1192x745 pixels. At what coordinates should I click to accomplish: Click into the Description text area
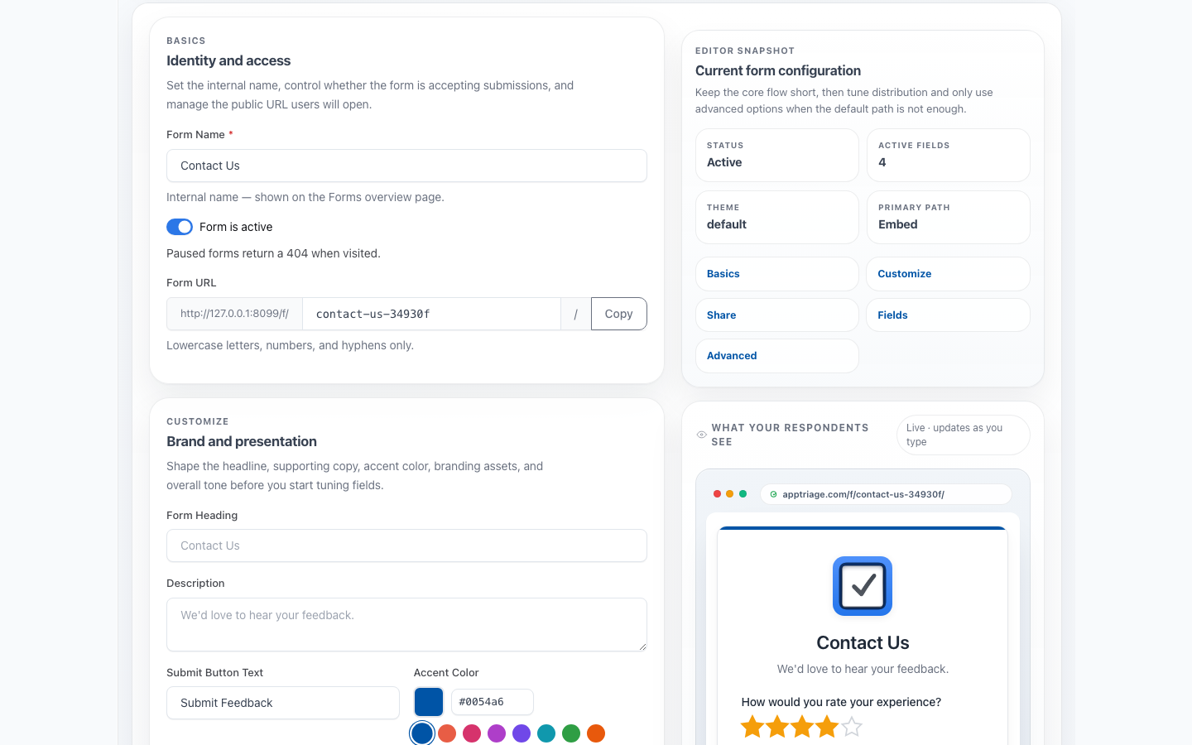coord(406,625)
